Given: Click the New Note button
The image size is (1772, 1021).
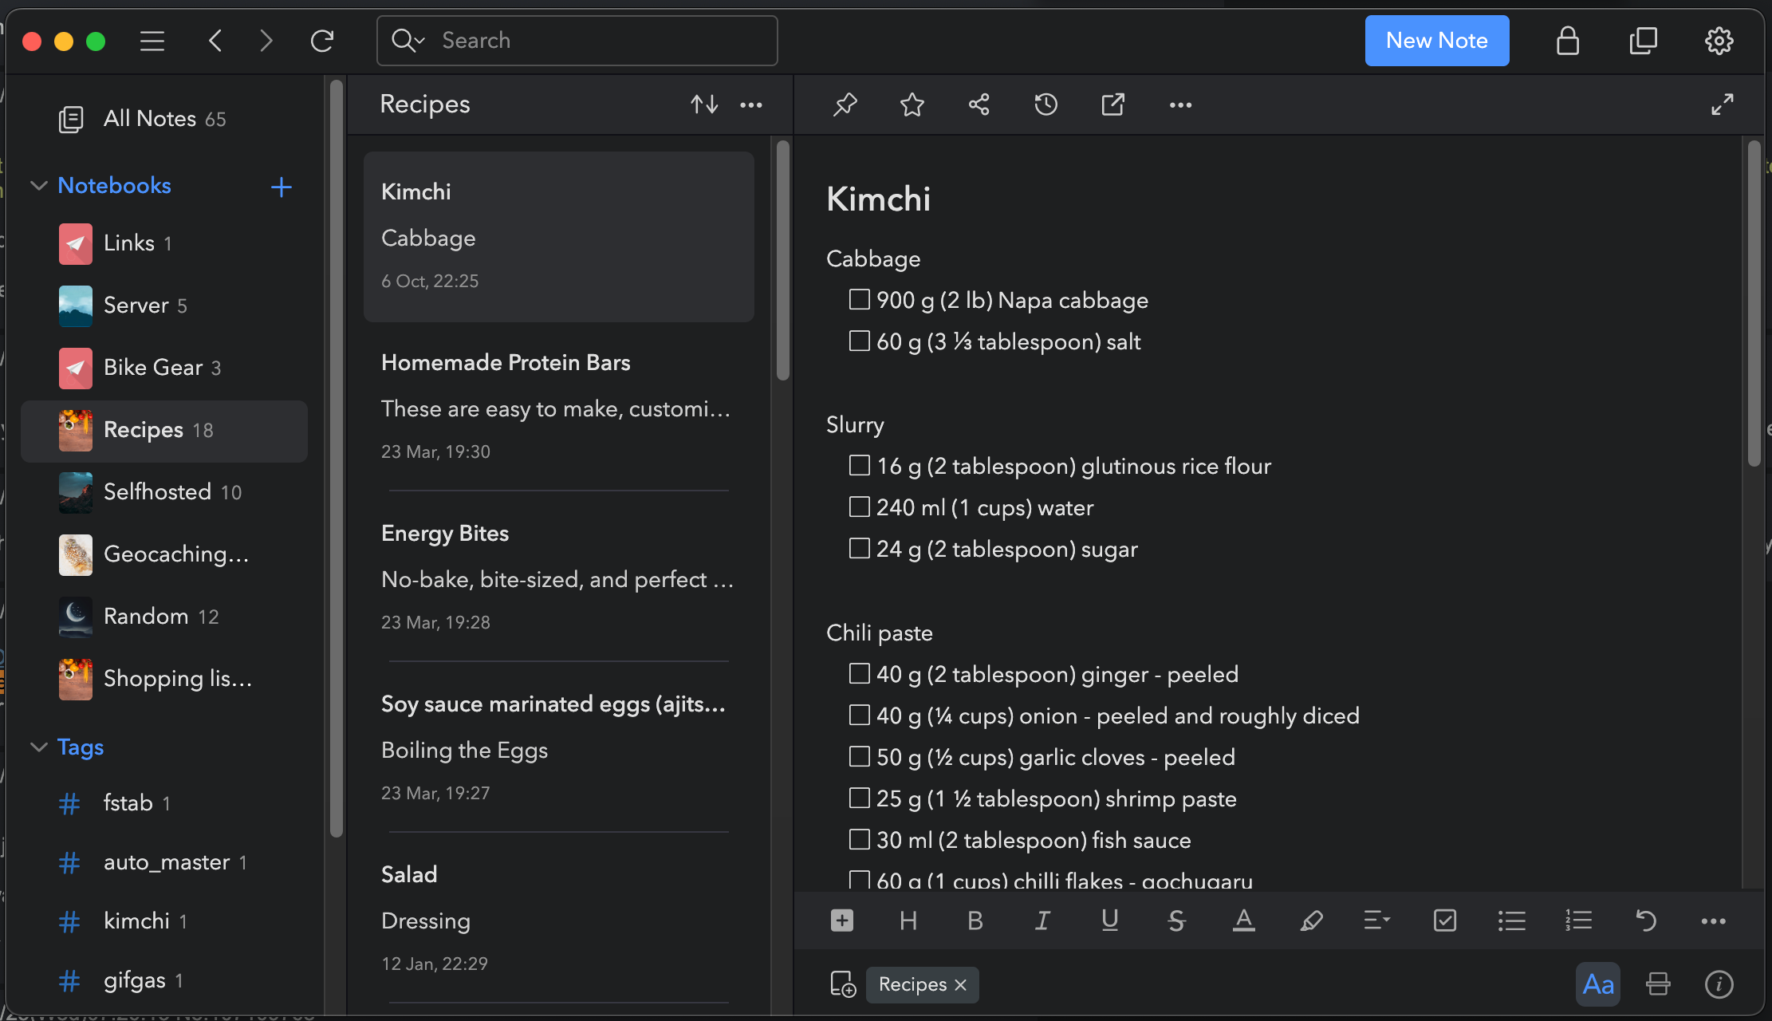Looking at the screenshot, I should [1436, 41].
